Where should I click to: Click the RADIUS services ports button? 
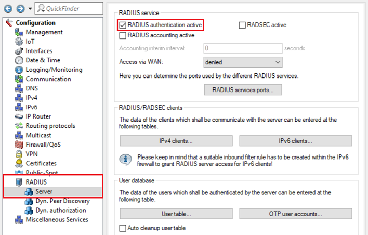[242, 90]
